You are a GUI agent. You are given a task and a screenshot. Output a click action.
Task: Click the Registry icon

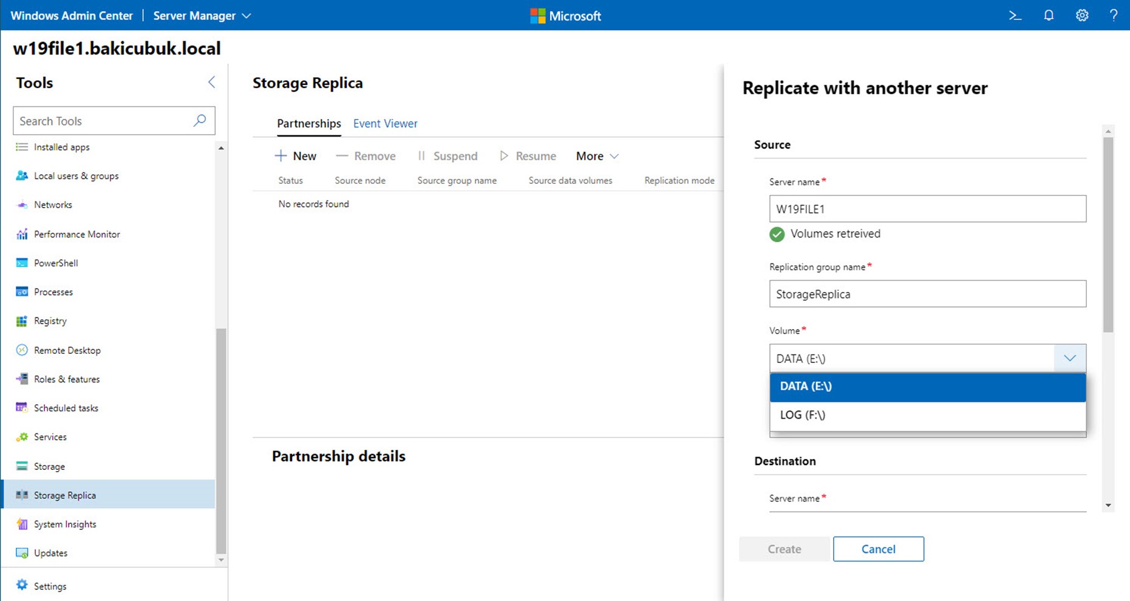click(22, 321)
